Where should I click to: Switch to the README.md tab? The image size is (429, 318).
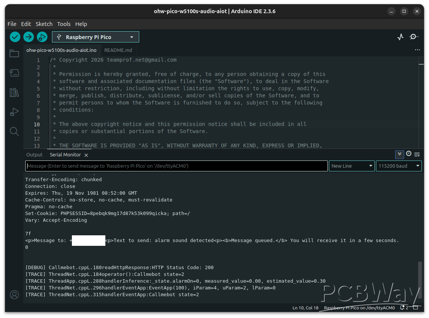(x=118, y=50)
